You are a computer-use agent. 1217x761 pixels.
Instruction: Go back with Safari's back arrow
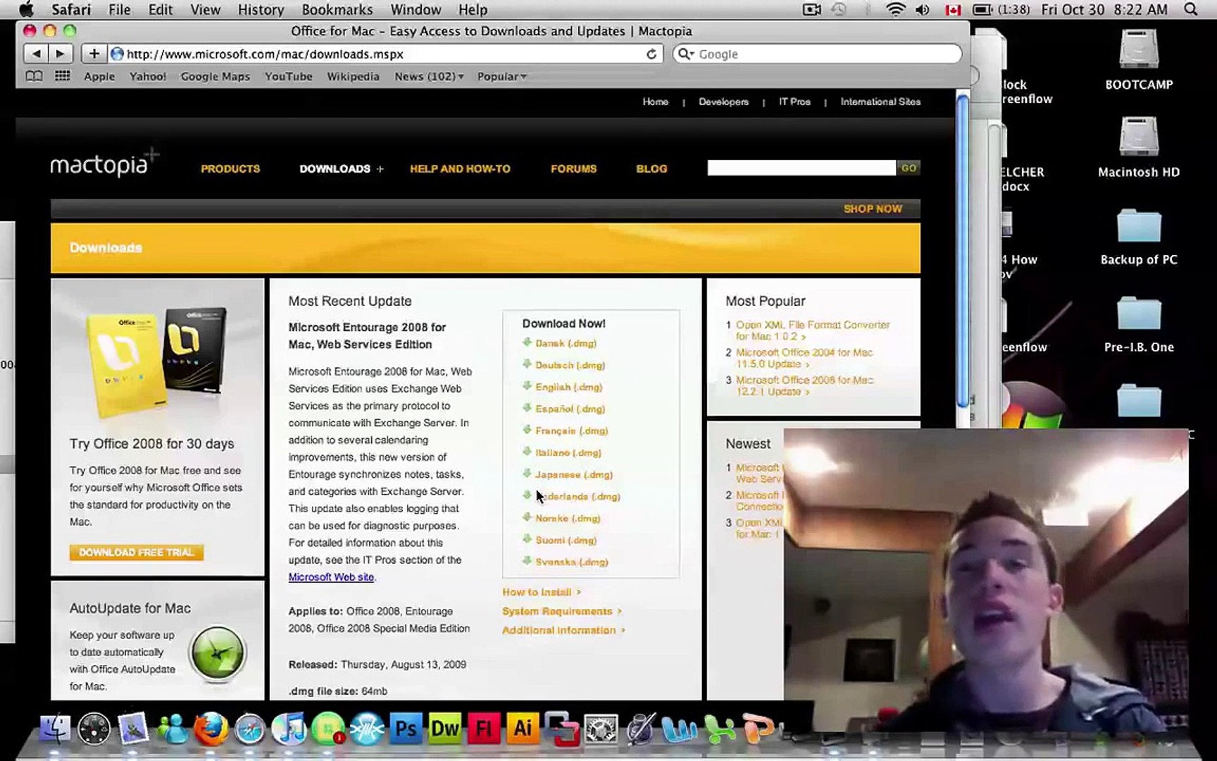point(36,54)
